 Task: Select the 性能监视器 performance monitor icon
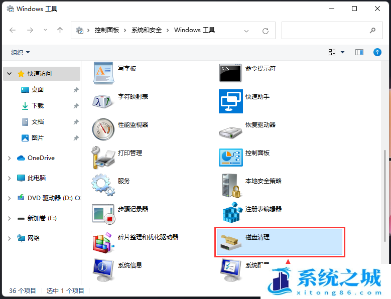pos(103,129)
